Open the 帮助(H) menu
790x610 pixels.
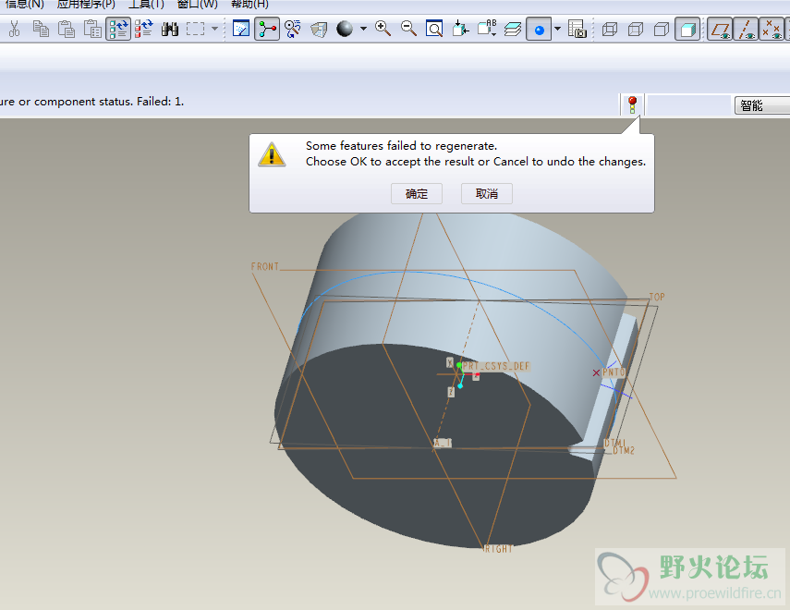point(249,5)
